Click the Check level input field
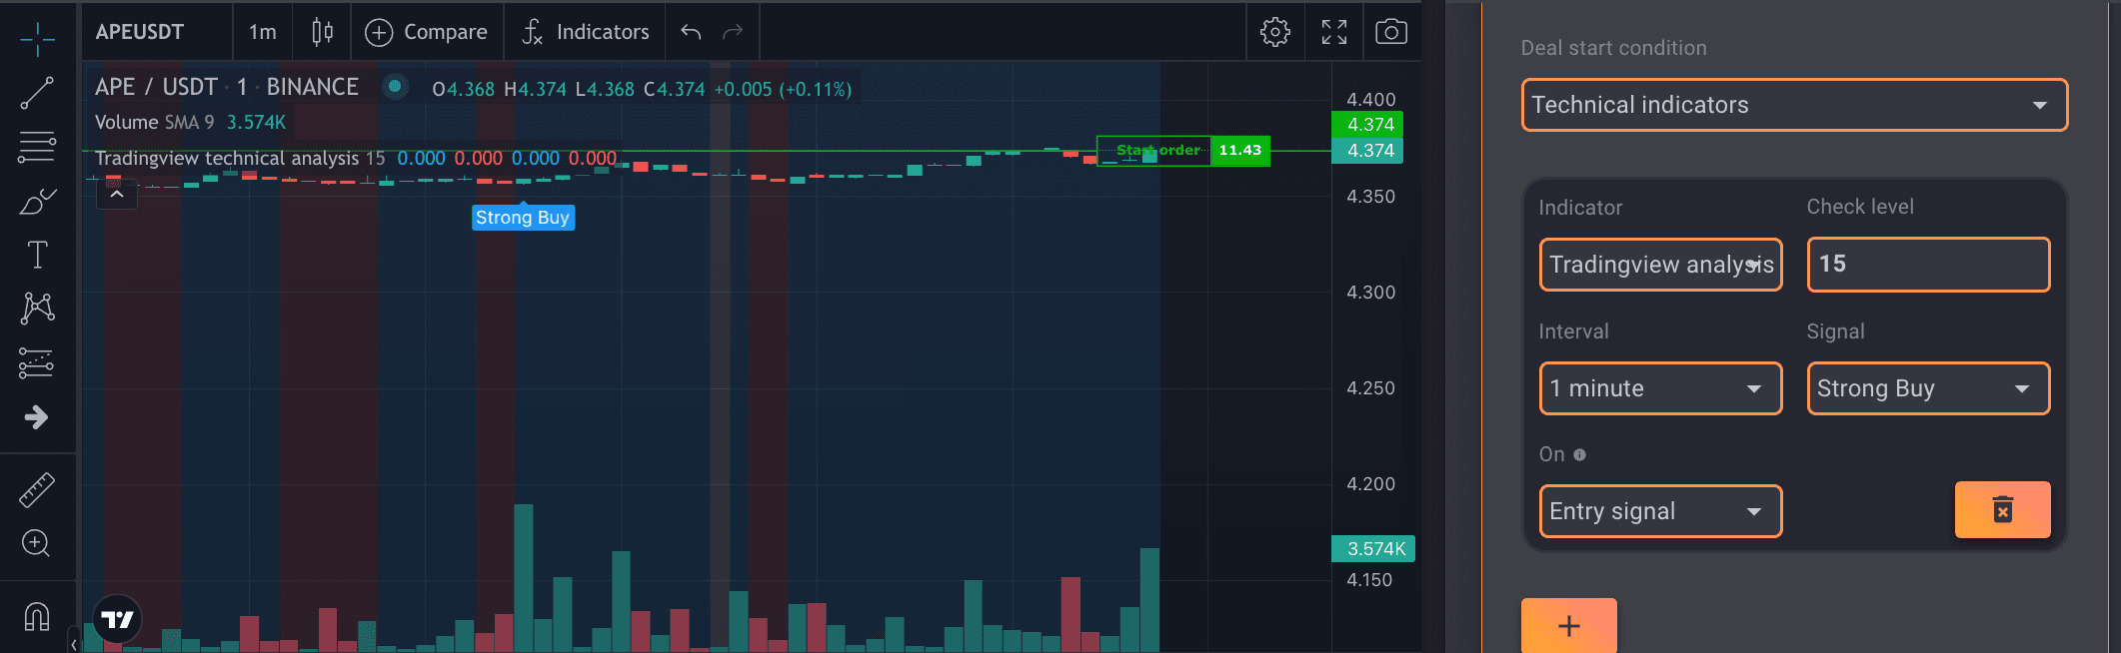 1927,265
